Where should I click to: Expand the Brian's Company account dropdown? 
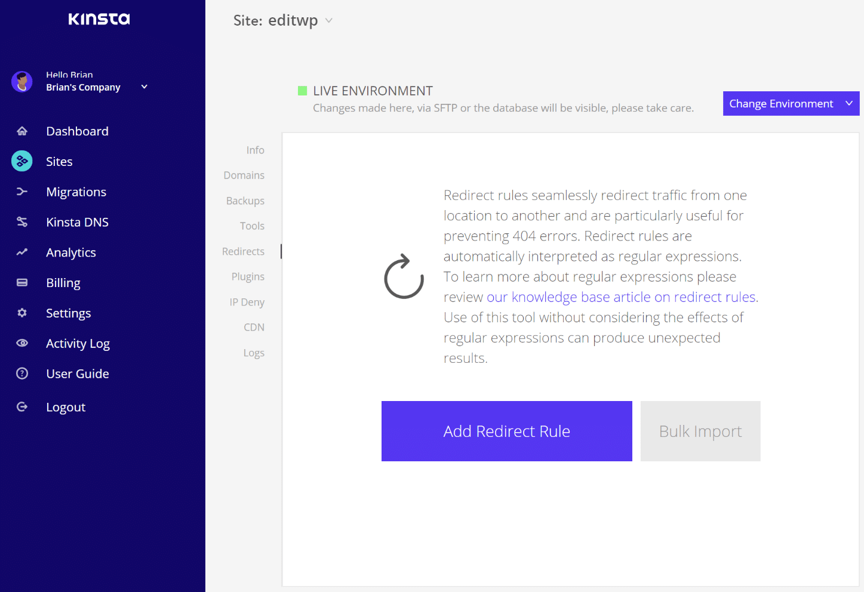point(144,87)
